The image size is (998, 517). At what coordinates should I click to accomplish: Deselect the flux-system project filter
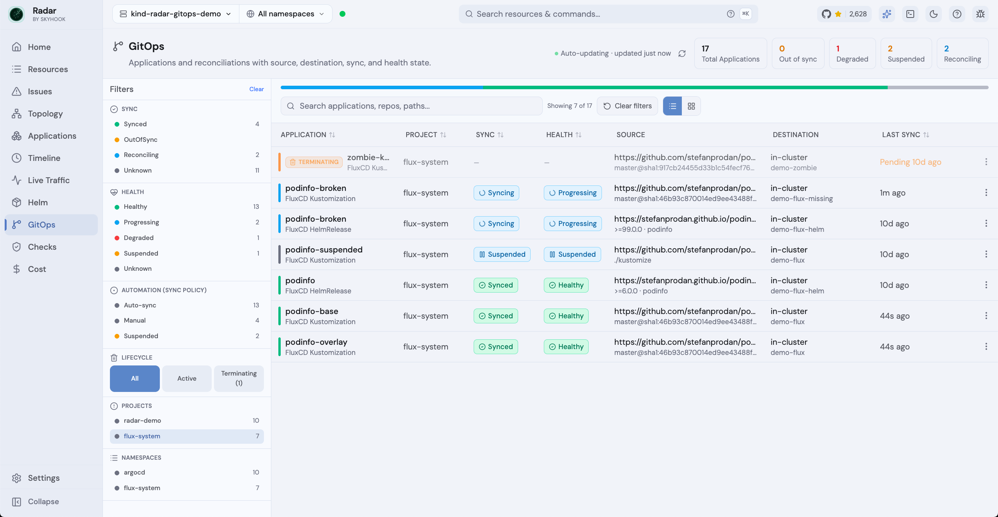click(187, 436)
